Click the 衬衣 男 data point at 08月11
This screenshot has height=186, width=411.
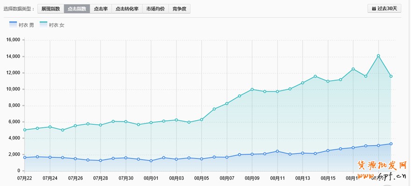click(277, 151)
